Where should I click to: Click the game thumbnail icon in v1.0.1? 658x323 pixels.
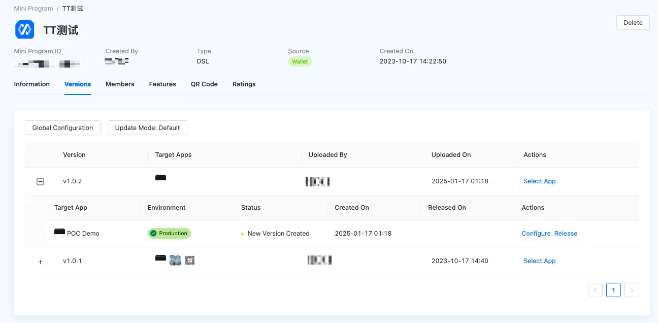tap(175, 261)
